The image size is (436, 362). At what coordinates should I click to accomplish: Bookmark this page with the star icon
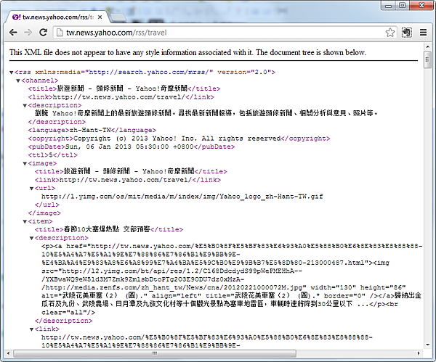click(x=390, y=33)
